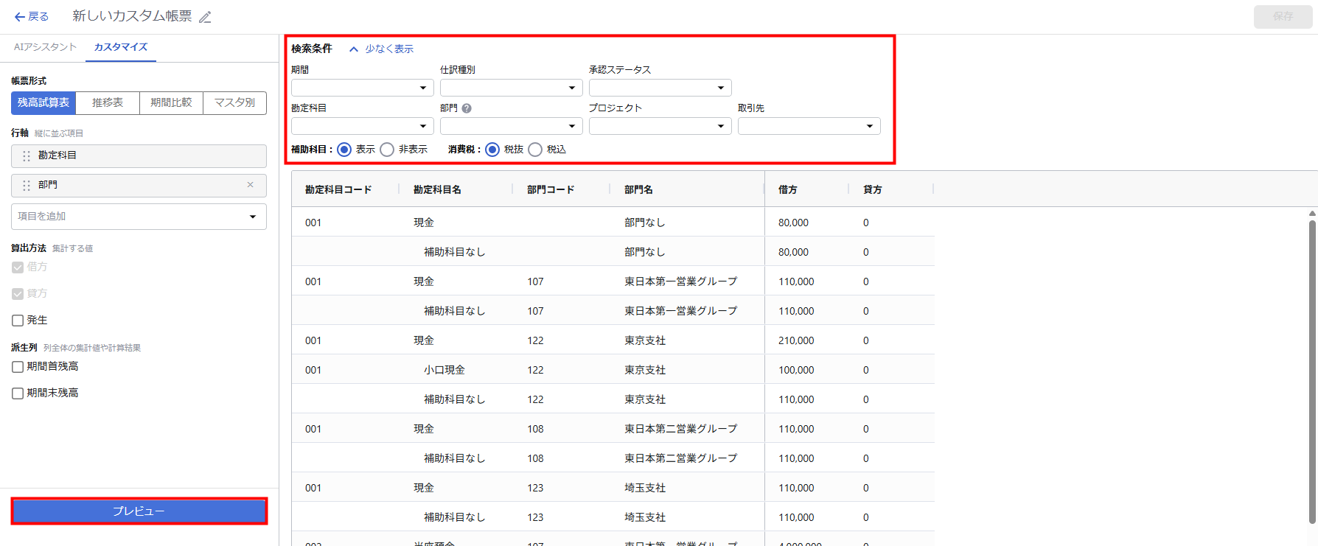Grab the drag handle of 勘定科目 item
The width and height of the screenshot is (1318, 546).
pos(27,156)
